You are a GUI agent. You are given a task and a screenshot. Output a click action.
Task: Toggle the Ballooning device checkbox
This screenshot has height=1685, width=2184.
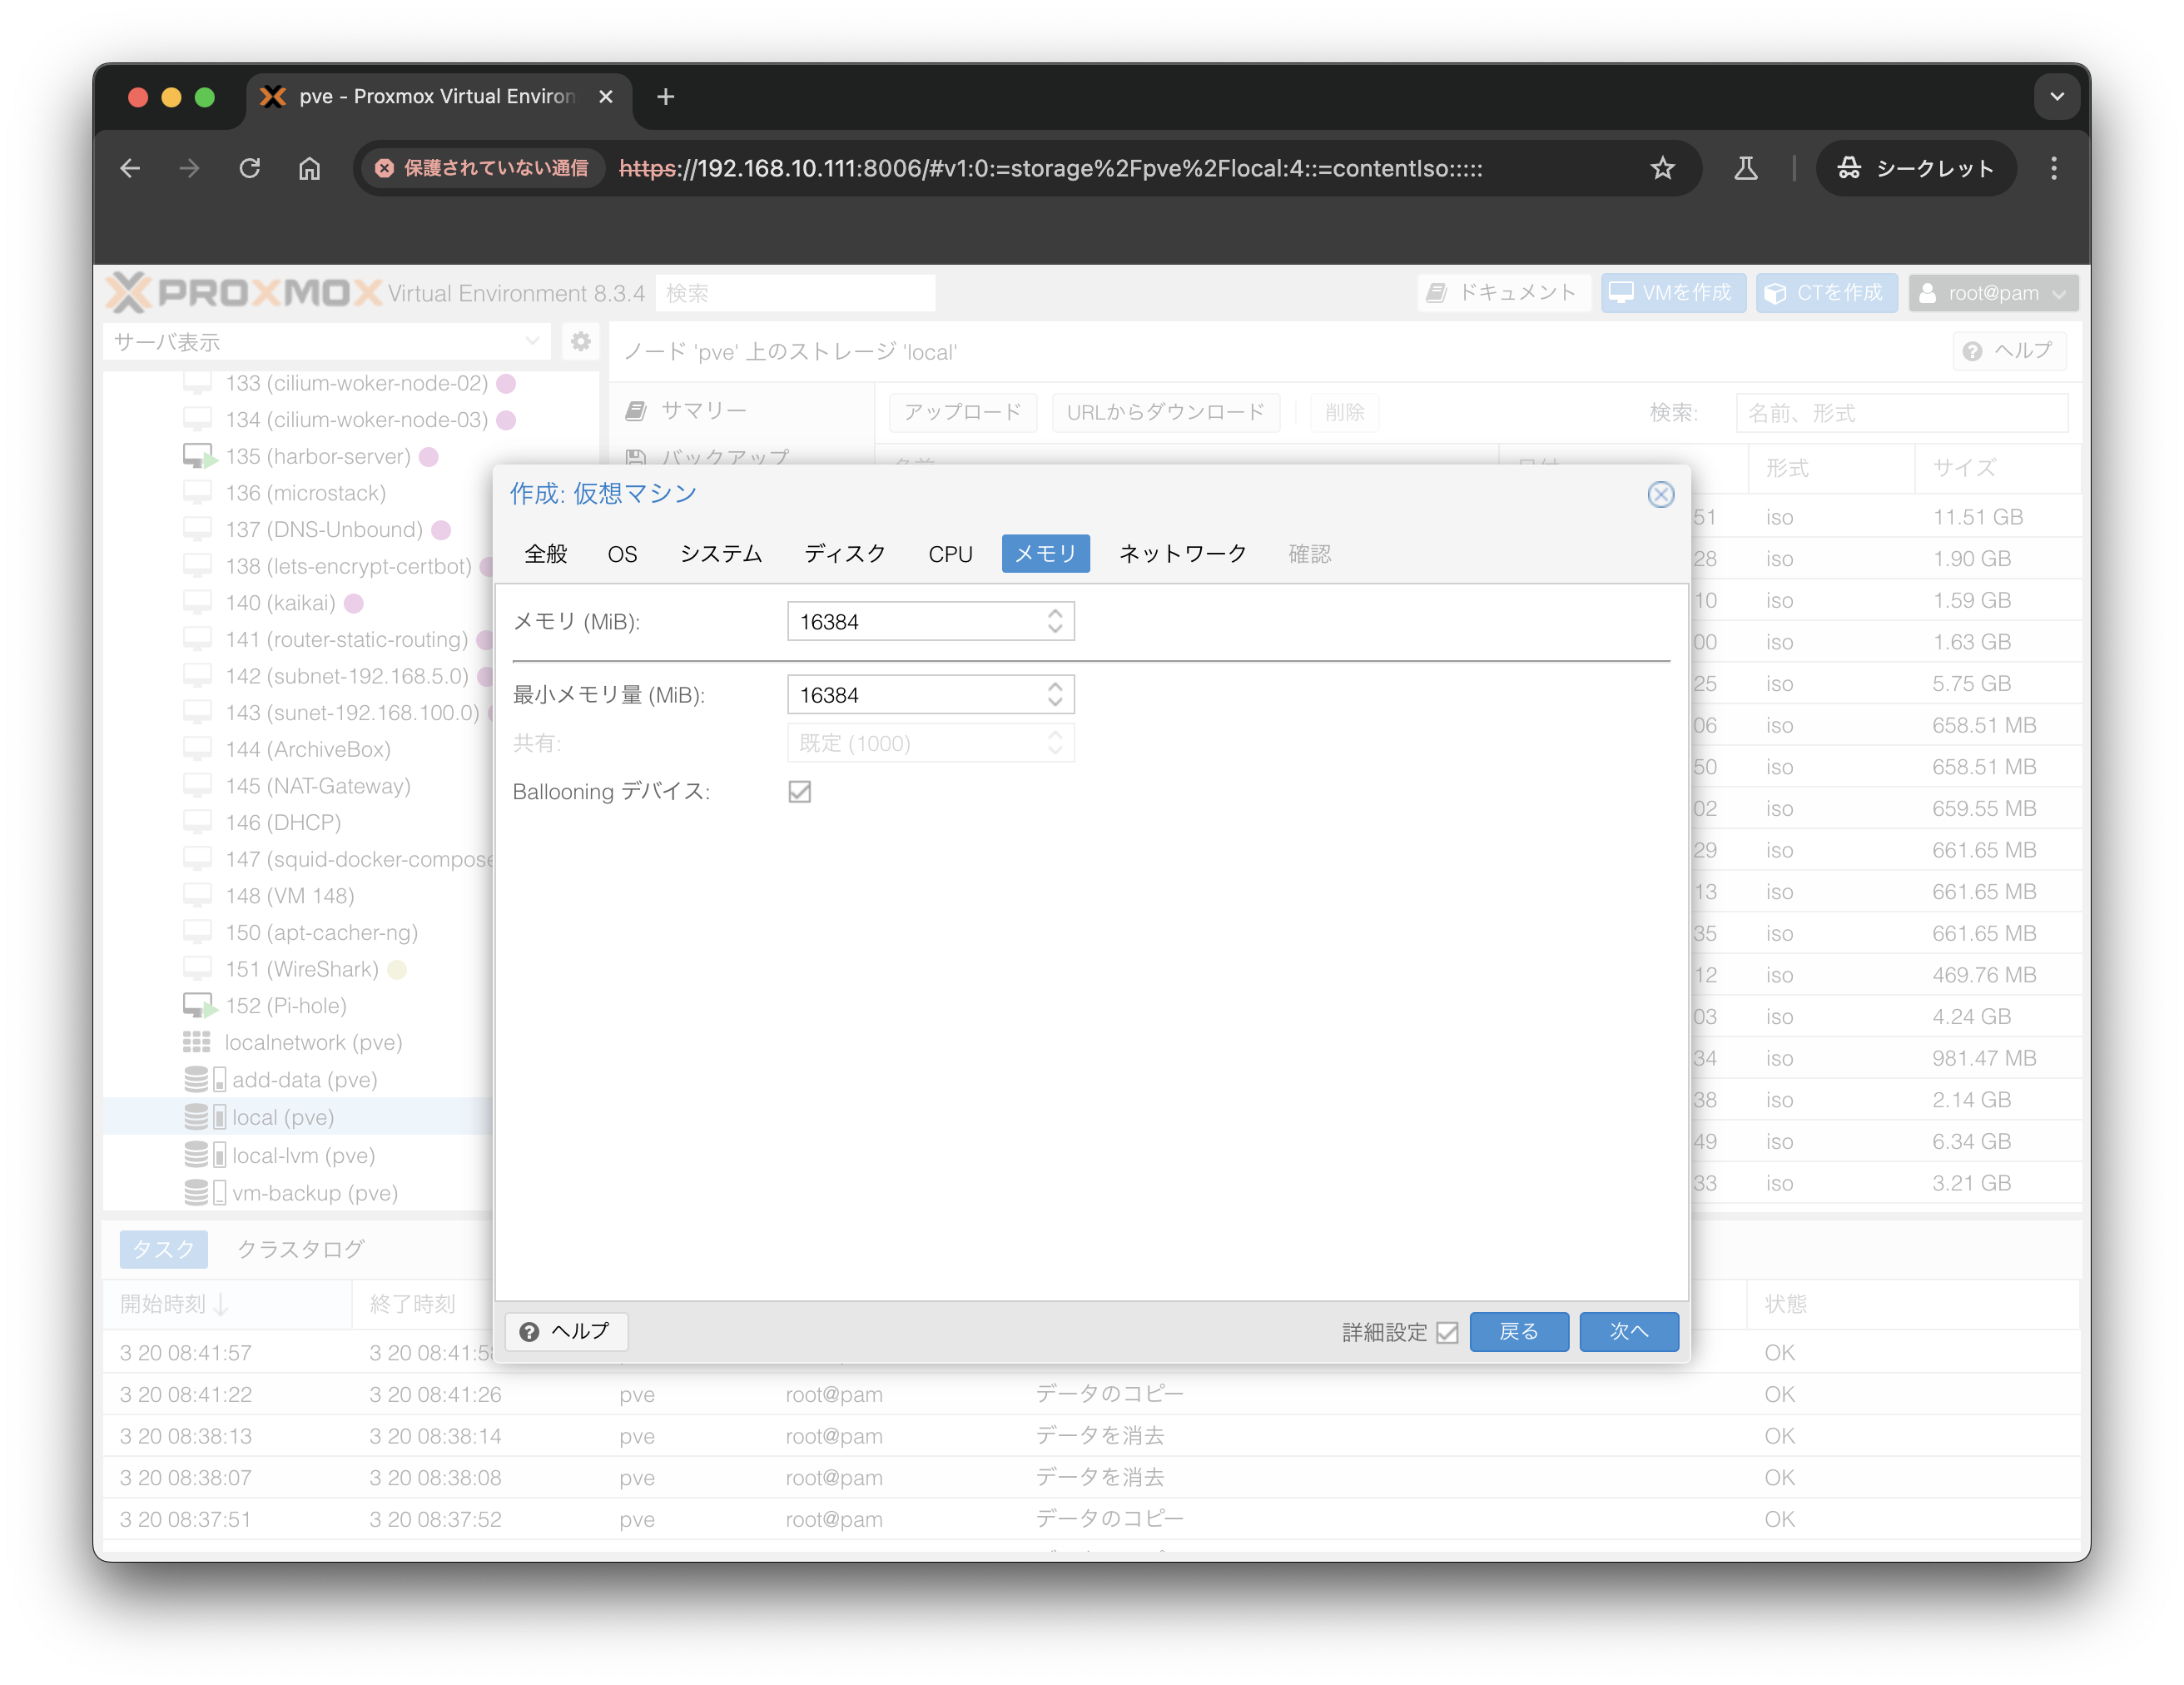coord(799,792)
